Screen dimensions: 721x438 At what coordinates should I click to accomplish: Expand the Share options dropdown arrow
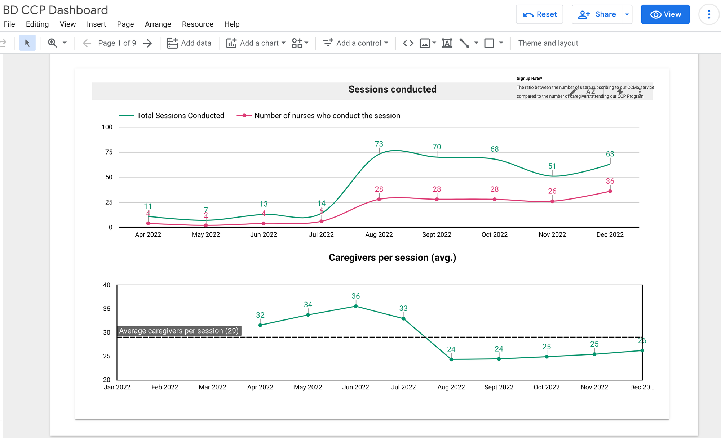(627, 14)
